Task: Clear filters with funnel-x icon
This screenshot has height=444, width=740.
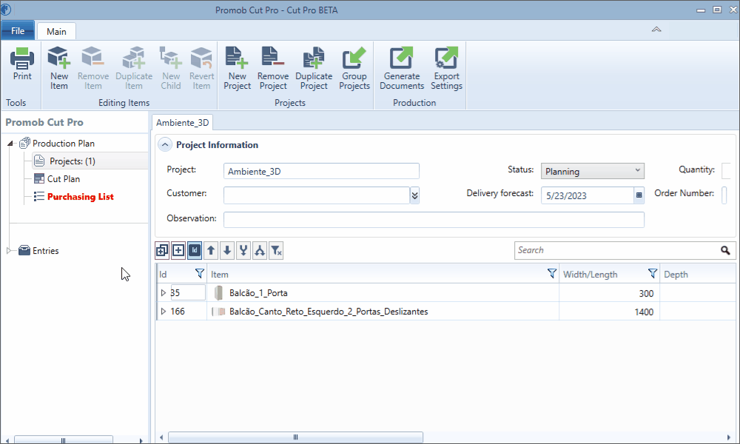Action: click(x=276, y=251)
